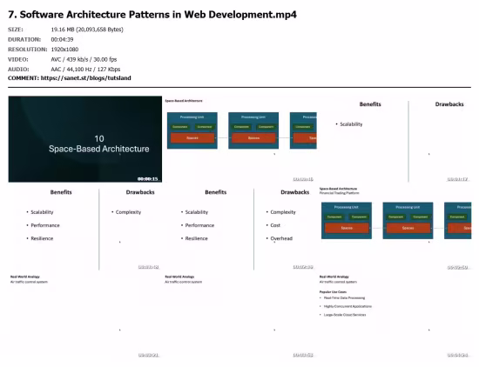479x367 pixels.
Task: Click the AUDIO: label
Action: 18,69
